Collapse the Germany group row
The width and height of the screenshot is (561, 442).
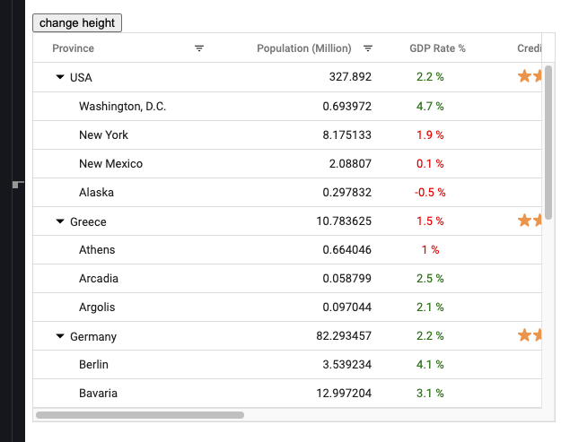tap(60, 336)
